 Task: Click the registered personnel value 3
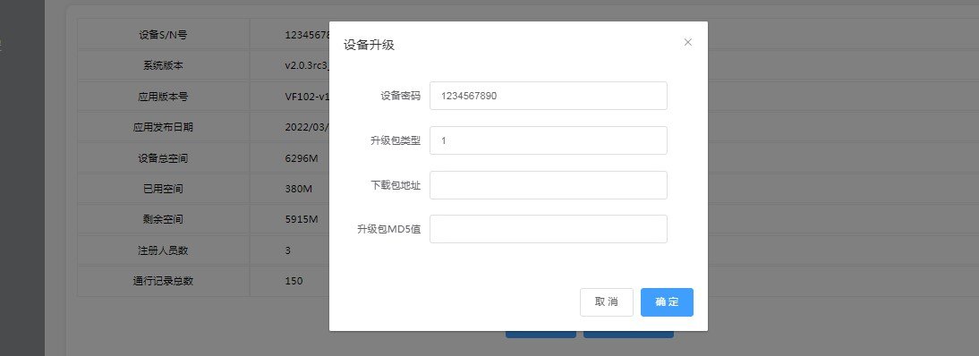pos(288,250)
